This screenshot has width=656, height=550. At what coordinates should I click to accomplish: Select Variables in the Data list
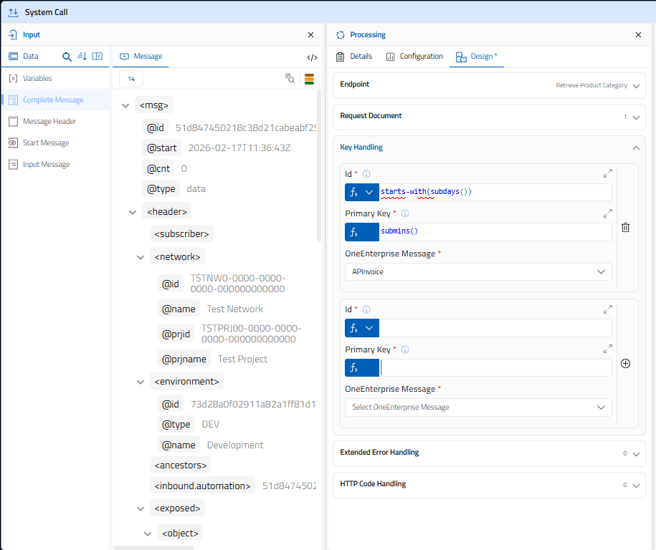click(x=37, y=78)
